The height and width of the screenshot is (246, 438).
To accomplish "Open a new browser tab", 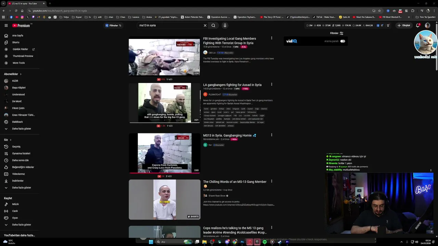I will click(x=50, y=3).
